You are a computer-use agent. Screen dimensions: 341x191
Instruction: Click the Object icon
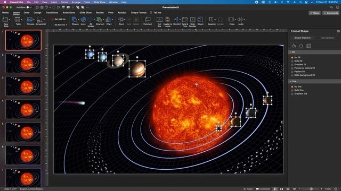(x=200, y=20)
